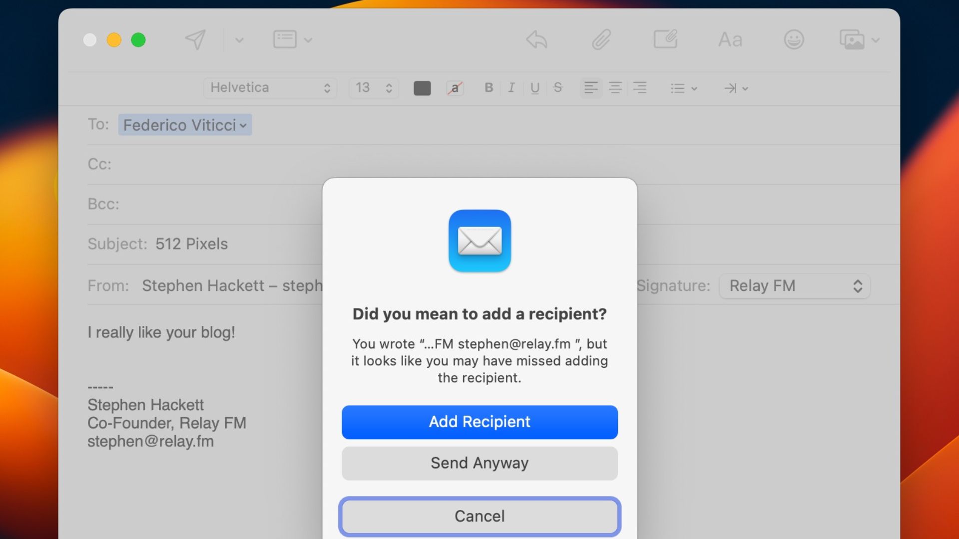Expand the Federico Viticci recipient chevron
The width and height of the screenshot is (959, 539).
click(243, 125)
